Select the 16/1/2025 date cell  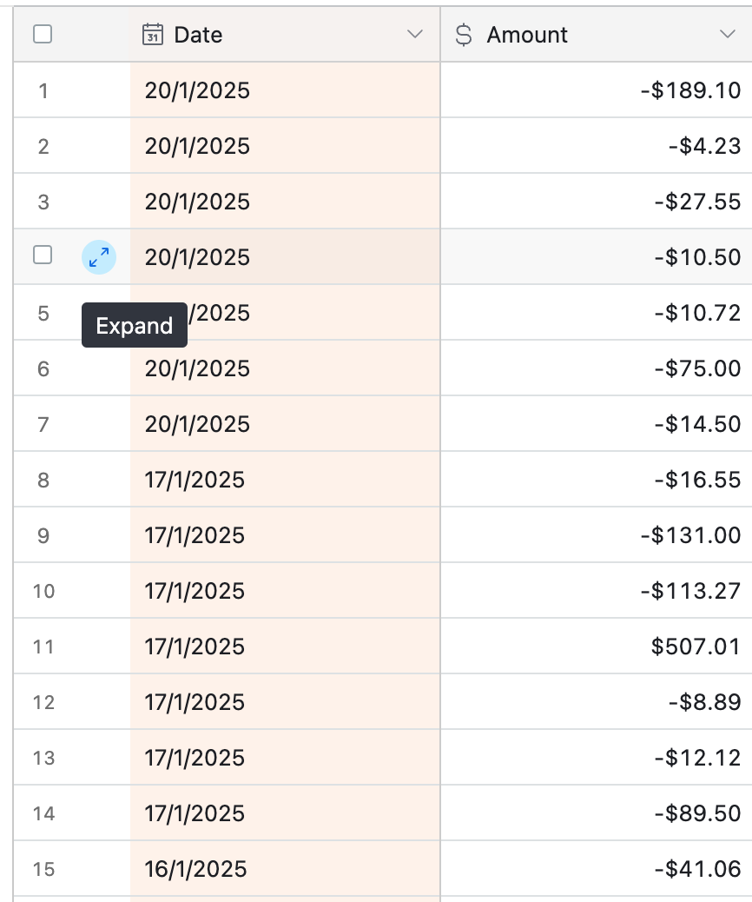[285, 869]
